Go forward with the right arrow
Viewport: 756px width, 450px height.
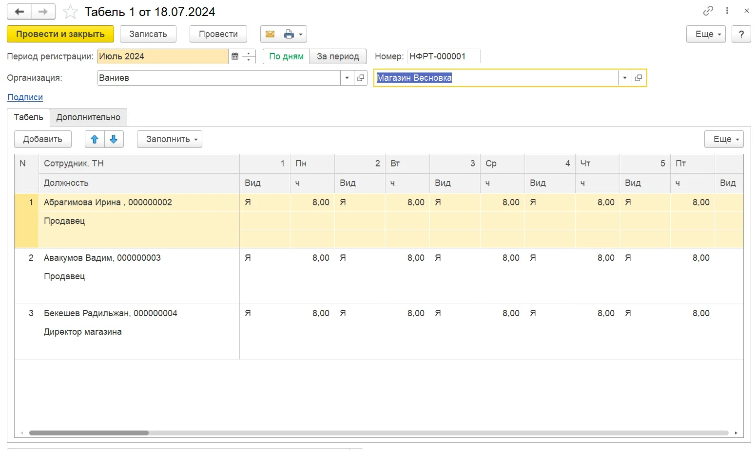(43, 12)
